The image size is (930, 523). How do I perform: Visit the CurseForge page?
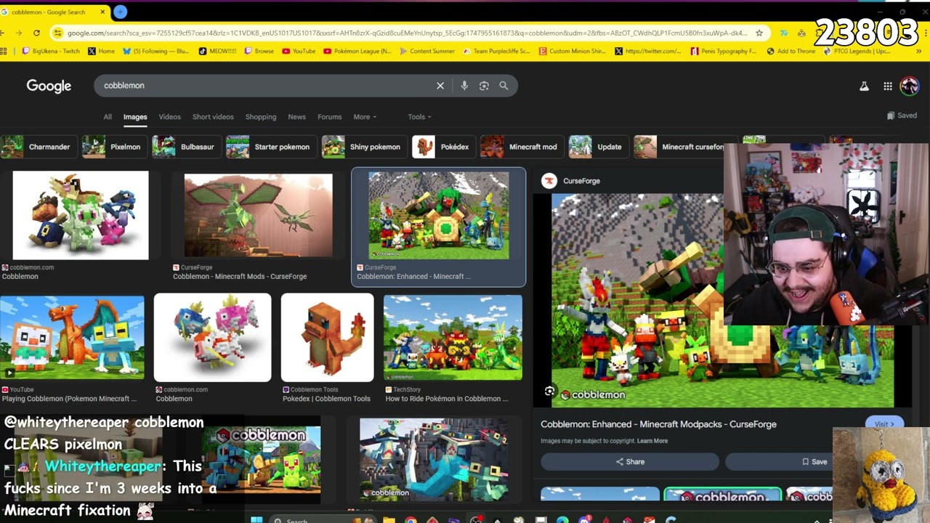coord(884,424)
